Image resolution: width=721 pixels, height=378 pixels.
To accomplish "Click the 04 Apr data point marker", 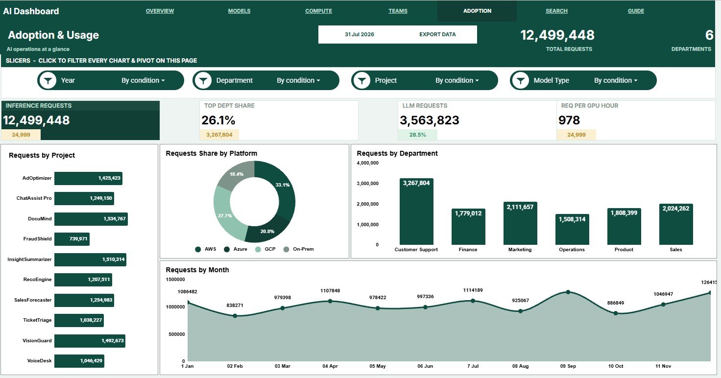I will click(x=330, y=301).
